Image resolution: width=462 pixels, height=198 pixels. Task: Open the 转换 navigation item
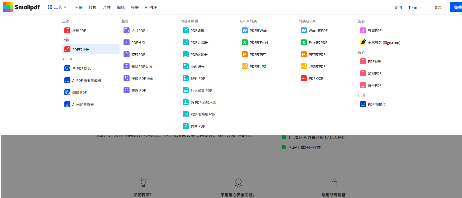point(93,7)
